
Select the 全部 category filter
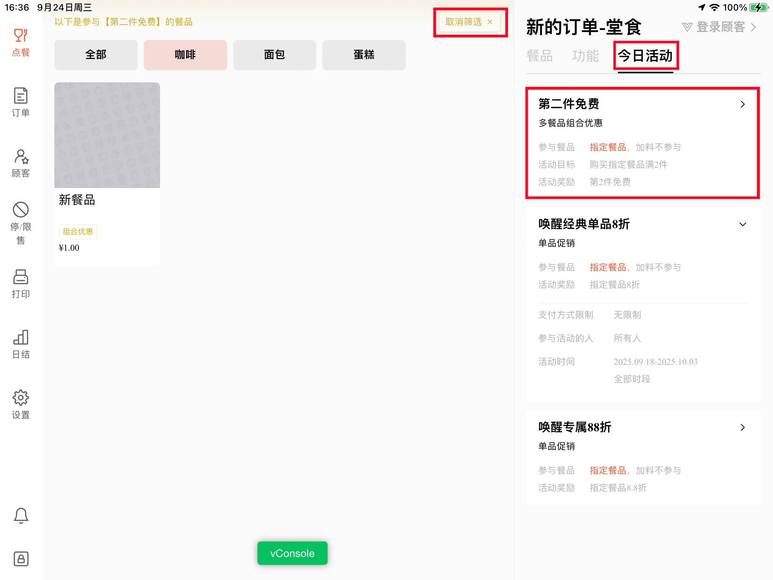pos(96,55)
